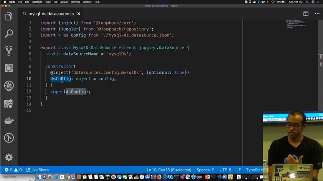Click the Docker whale icon in the menu bar
The height and width of the screenshot is (181, 323).
click(x=255, y=2)
